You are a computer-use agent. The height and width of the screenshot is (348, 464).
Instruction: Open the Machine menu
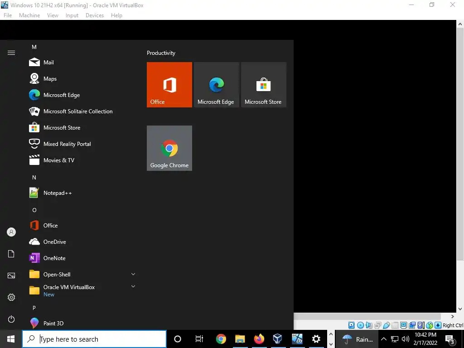coord(29,15)
